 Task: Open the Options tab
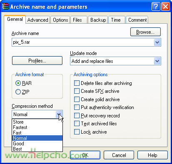(x=60, y=20)
